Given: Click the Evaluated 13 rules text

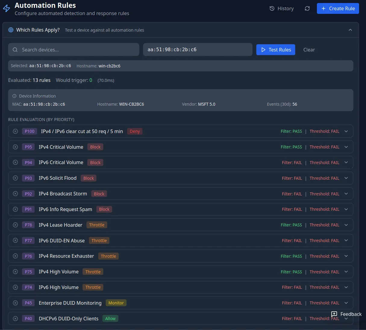Looking at the screenshot, I should (x=29, y=80).
